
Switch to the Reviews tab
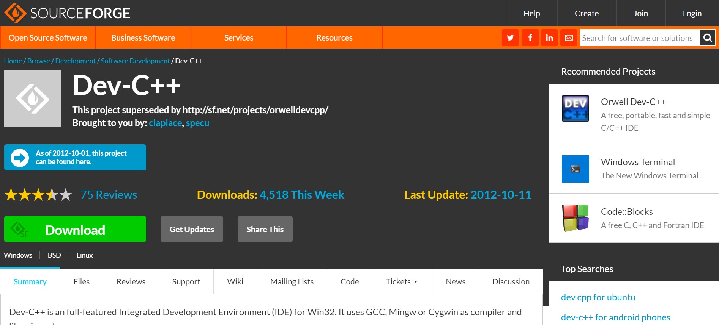(131, 281)
